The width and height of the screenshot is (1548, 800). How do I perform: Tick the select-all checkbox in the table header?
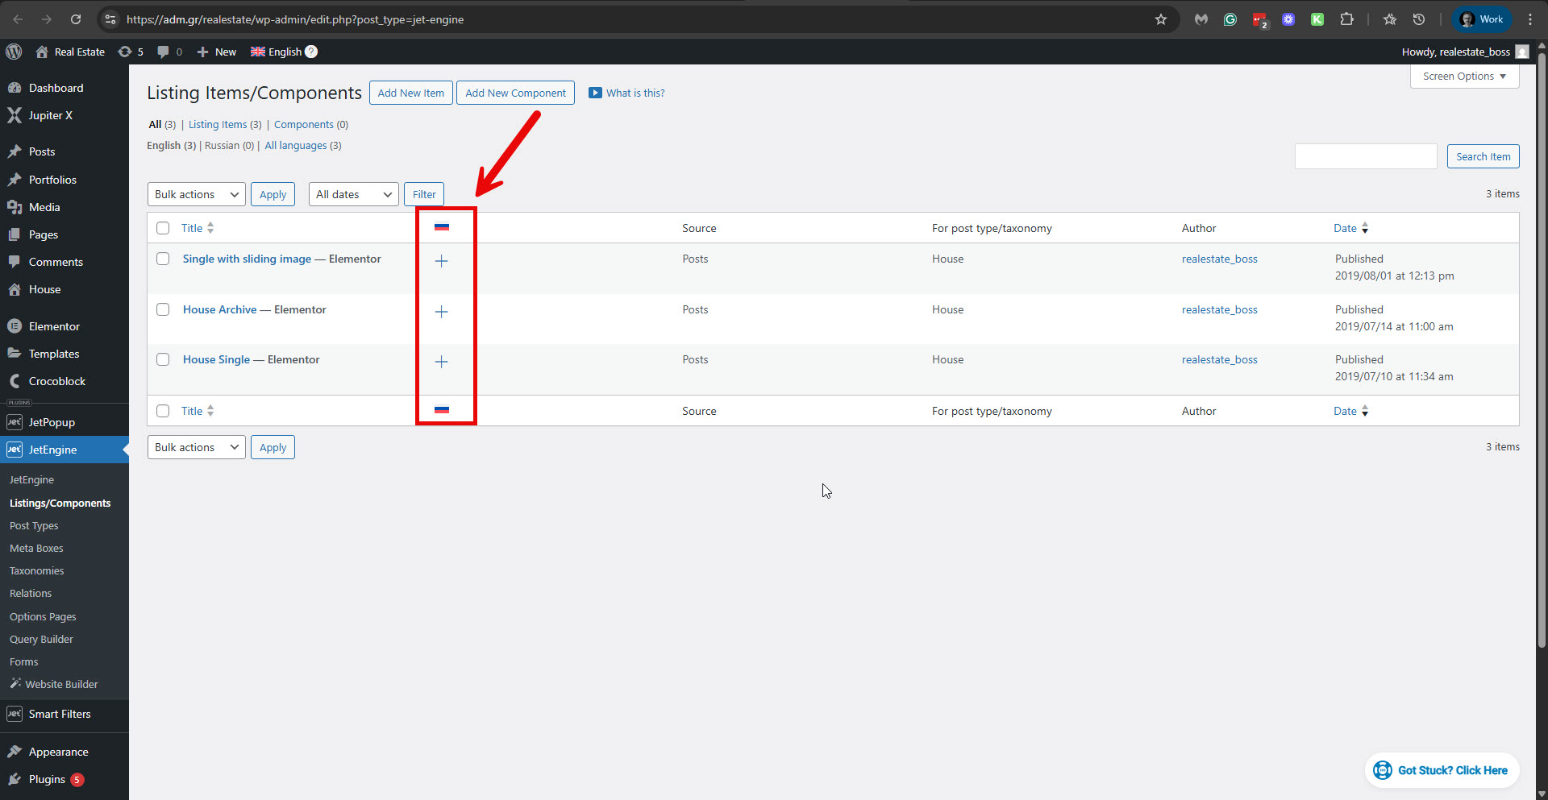(163, 228)
